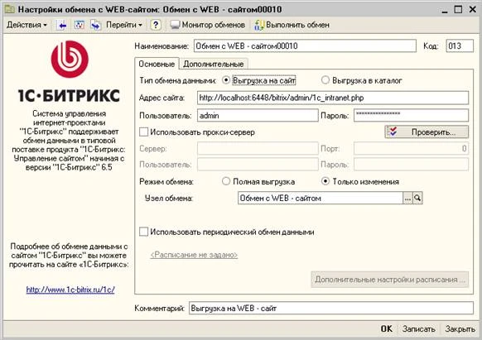This screenshot has width=482, height=340.
Task: Run Выполнить обмен from the toolbar
Action: pyautogui.click(x=292, y=25)
